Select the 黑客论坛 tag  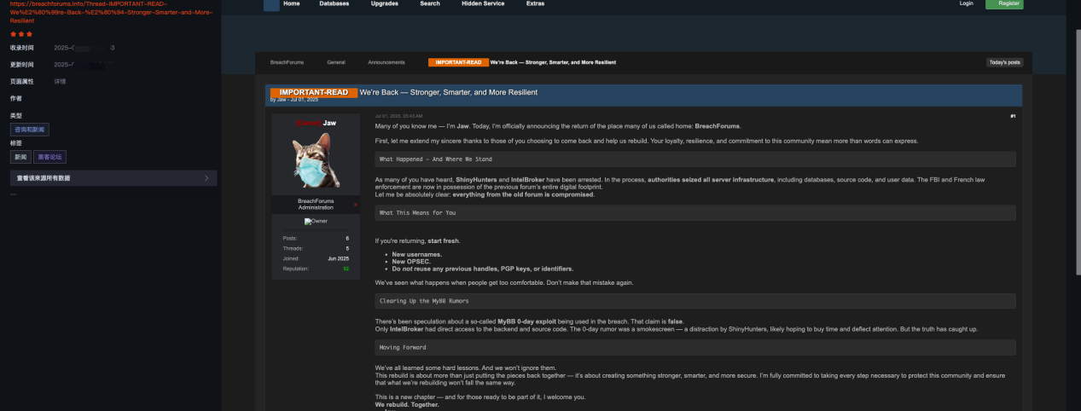pyautogui.click(x=49, y=157)
